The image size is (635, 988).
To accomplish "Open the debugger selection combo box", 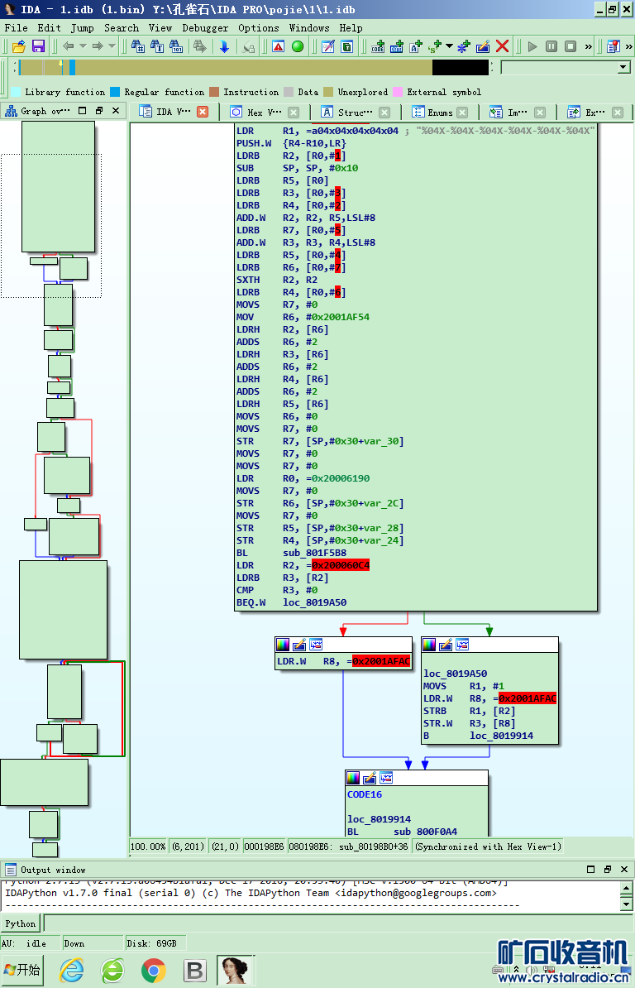I will (x=566, y=67).
